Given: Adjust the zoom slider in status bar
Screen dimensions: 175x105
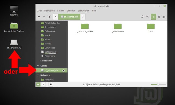Looking at the screenshot, I should coord(158,85).
